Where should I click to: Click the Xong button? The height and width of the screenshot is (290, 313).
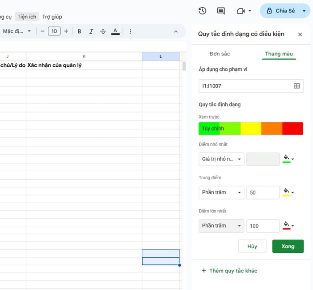tap(288, 246)
